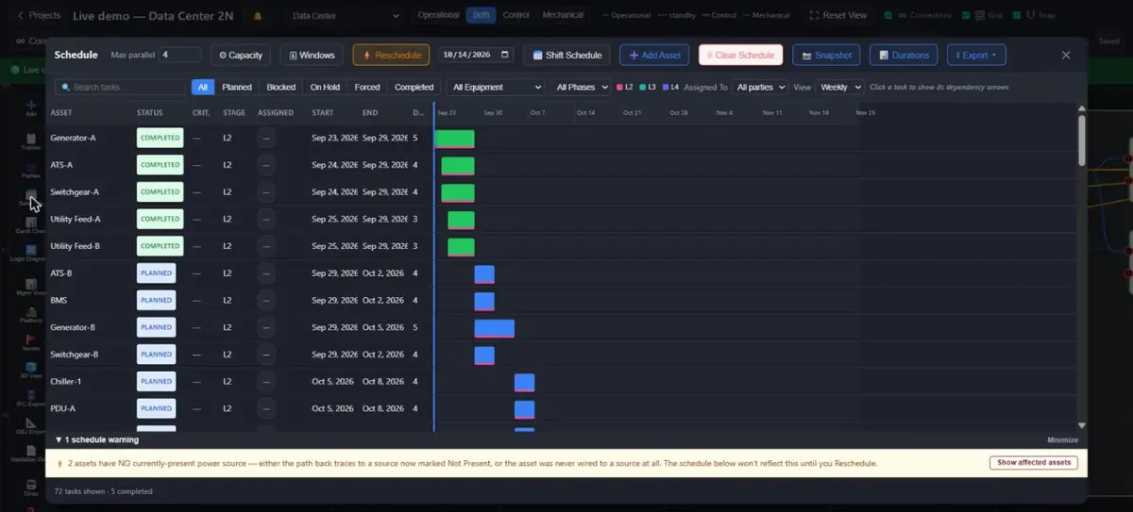
Task: Select the blue Chiller-1 Gantt bar
Action: 525,382
